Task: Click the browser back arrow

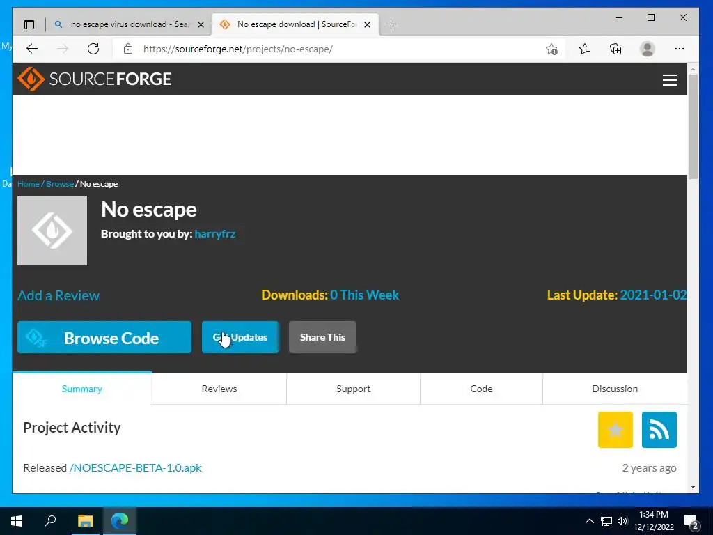Action: (x=32, y=49)
